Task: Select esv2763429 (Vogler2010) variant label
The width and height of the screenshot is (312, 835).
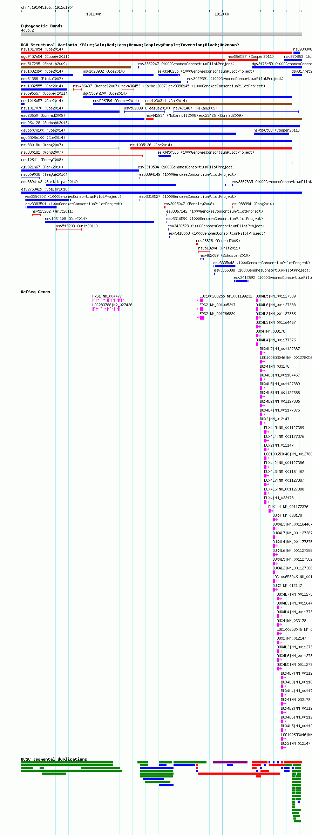Action: 45,189
